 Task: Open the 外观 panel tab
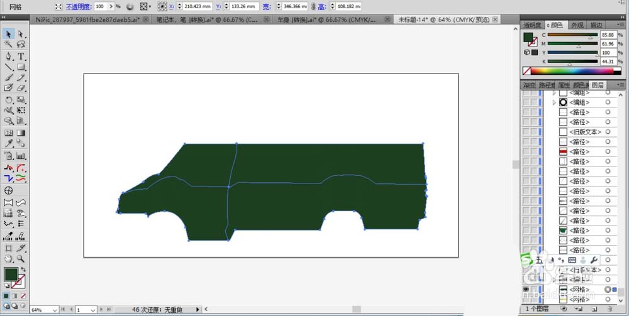click(577, 25)
